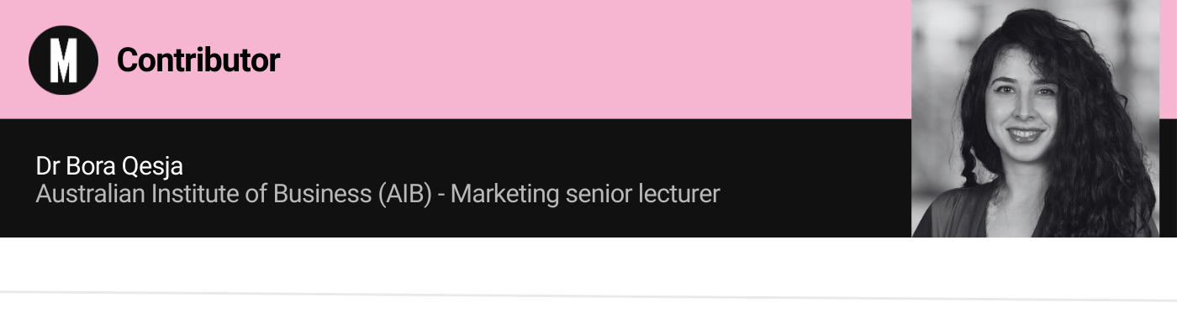Click the black strip right of photo

1168,178
